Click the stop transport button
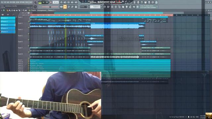212x119 pixels. point(47,2)
